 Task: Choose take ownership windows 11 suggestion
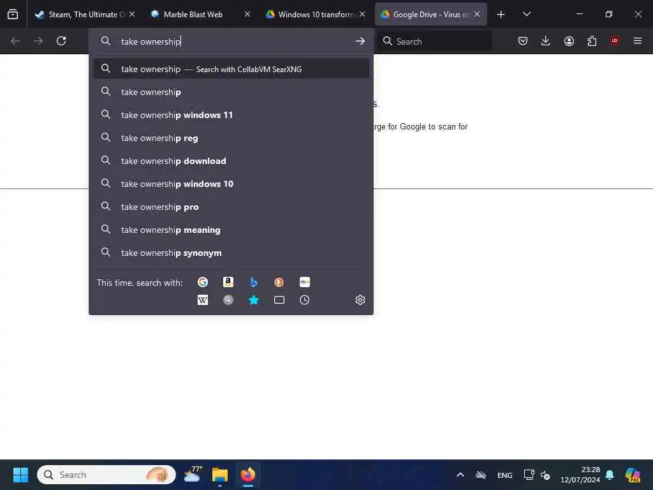point(231,115)
